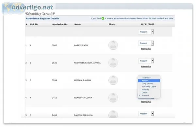This screenshot has height=127, width=196.
Task: Click admission number 3082
Action: pos(54,45)
